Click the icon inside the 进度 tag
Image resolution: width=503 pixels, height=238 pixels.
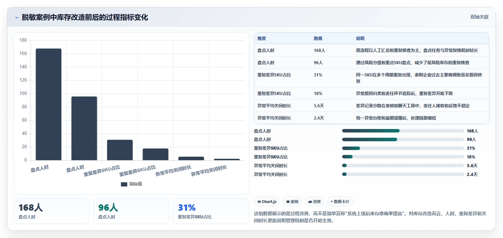coord(310,202)
